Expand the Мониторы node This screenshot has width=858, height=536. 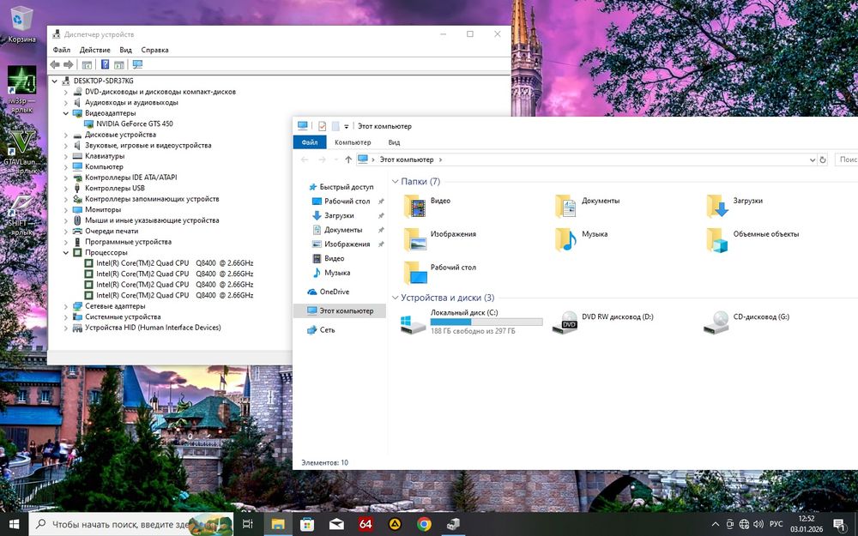(66, 209)
